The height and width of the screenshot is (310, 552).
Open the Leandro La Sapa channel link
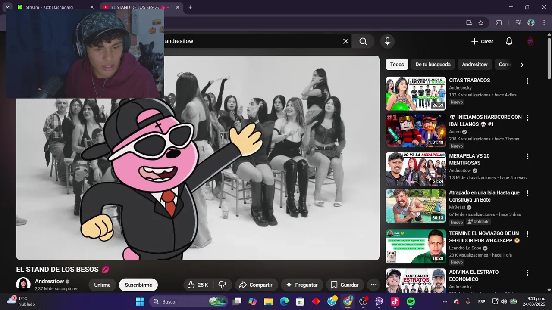[x=465, y=248]
